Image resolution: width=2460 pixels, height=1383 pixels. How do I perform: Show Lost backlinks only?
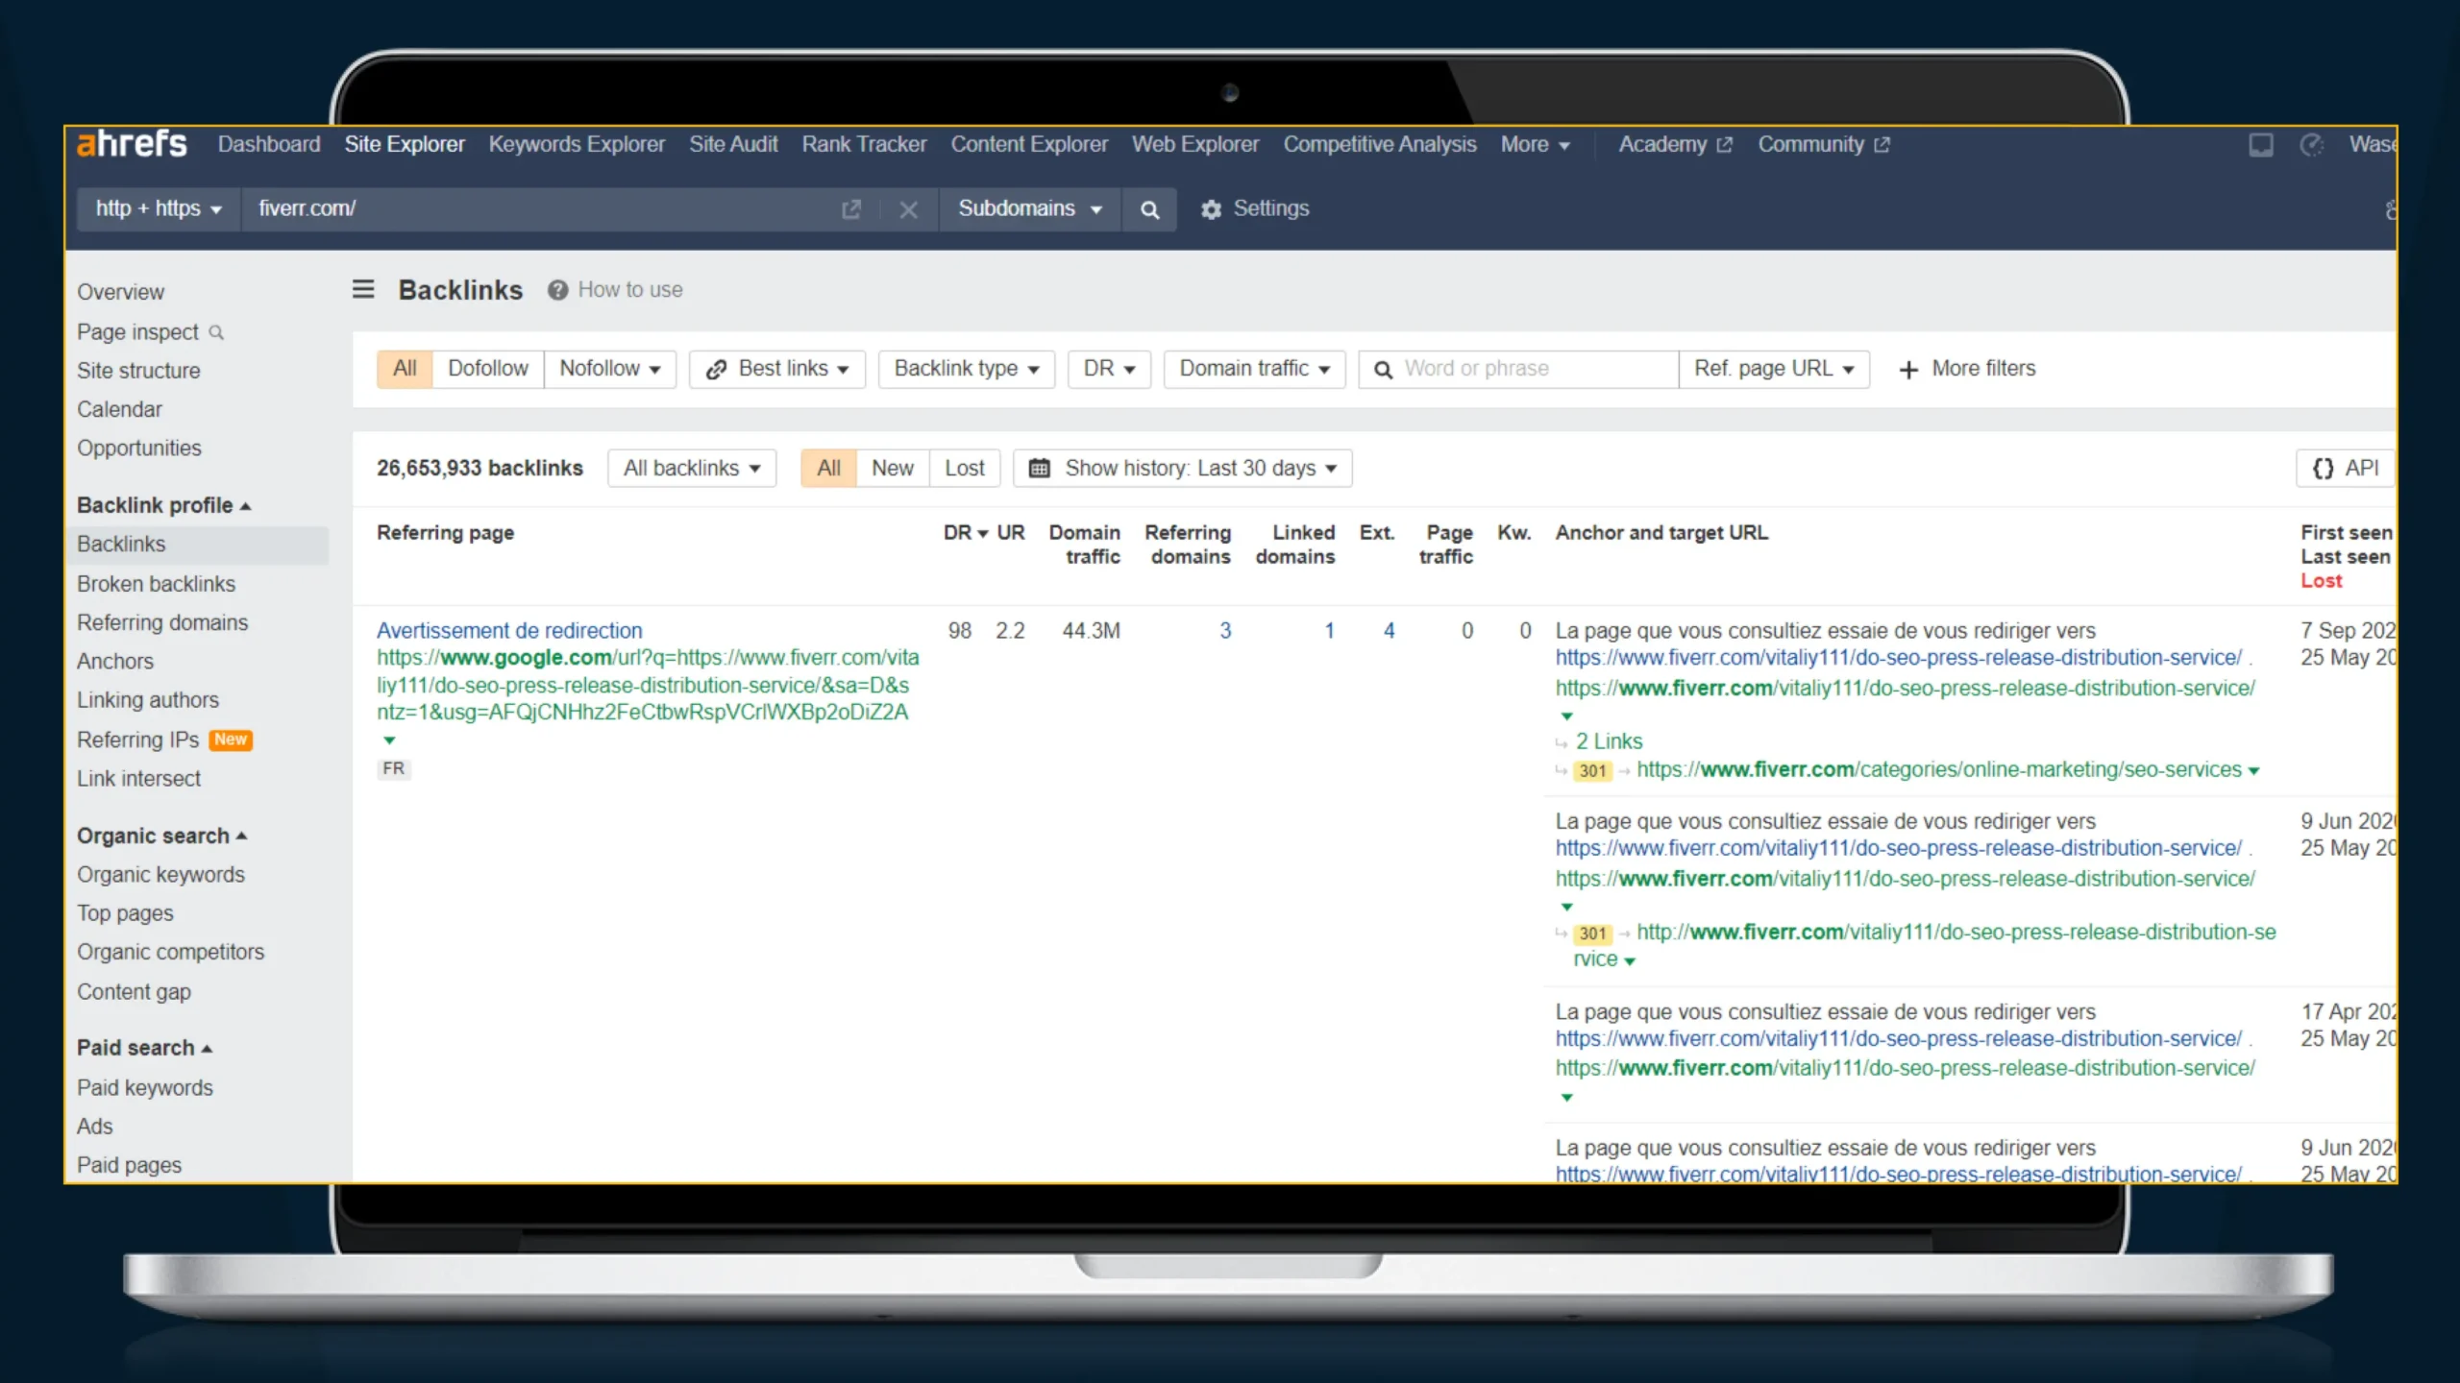coord(965,468)
